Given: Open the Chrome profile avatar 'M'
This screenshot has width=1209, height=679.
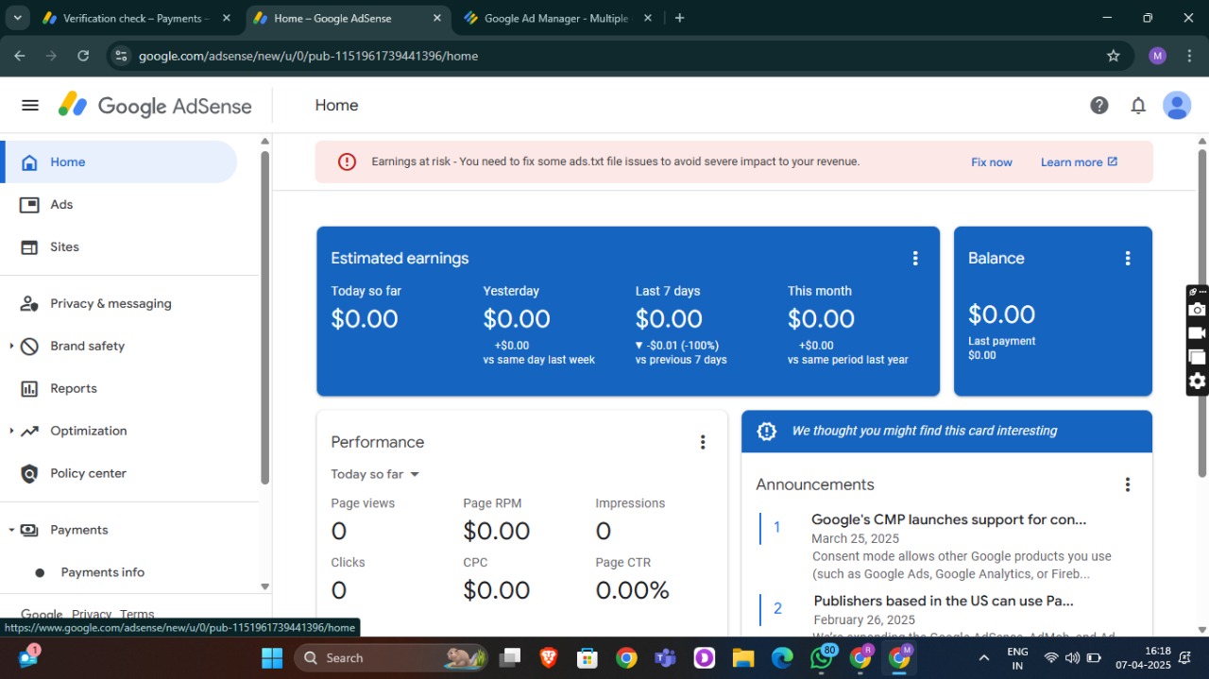Looking at the screenshot, I should [1157, 56].
